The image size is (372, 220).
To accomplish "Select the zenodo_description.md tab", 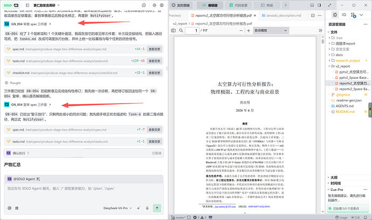I will tap(281, 16).
